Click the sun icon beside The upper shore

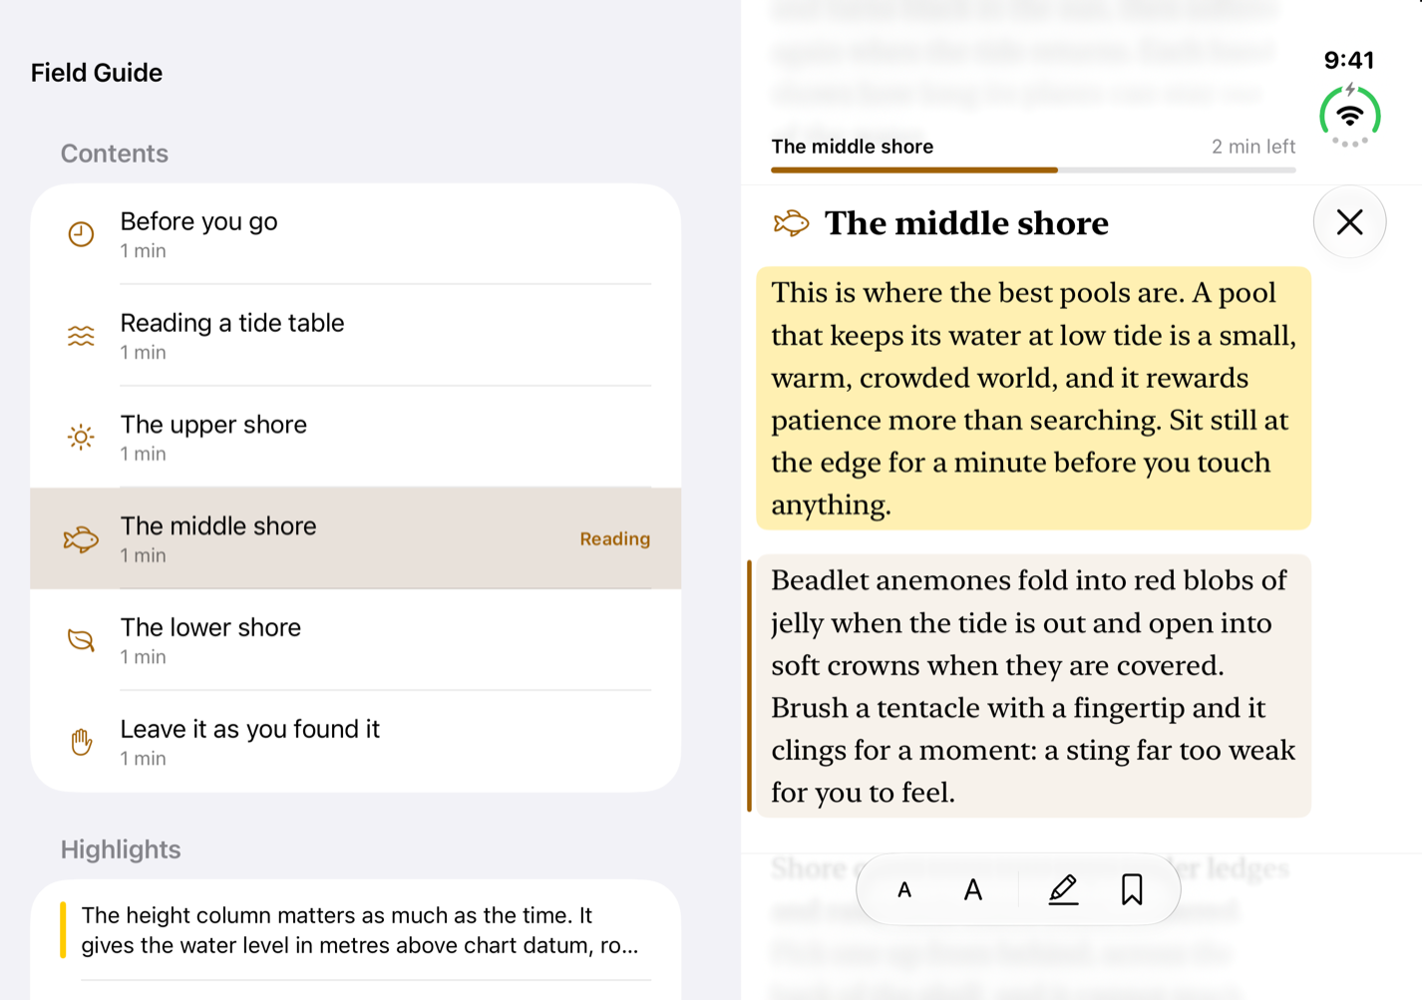pyautogui.click(x=81, y=437)
